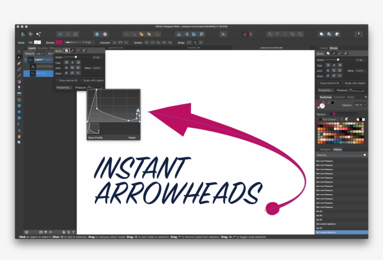
Task: Open the snapping options dropdown arrow
Action: (x=251, y=34)
